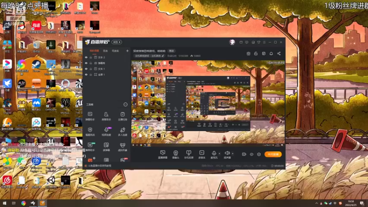368x207 pixels.
Task: Click the orange 关闭直播 button
Action: (273, 154)
